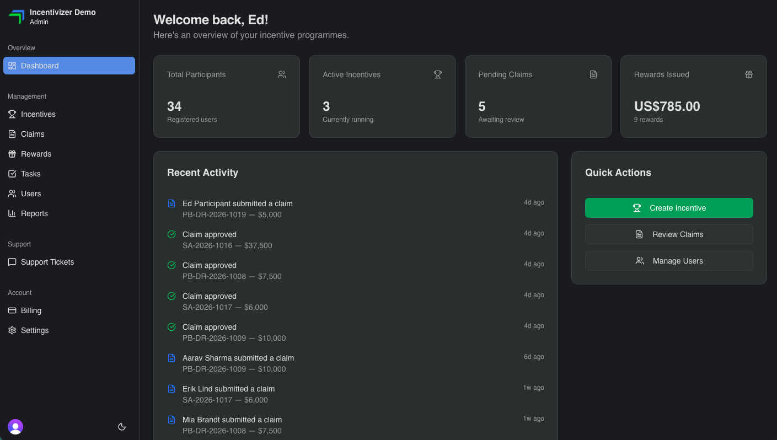Screen dimensions: 777x440
Task: Toggle dark mode with the moon icon
Action: (122, 427)
